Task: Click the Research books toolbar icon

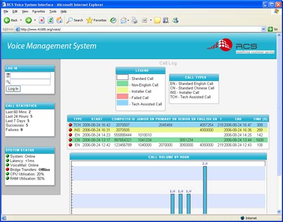Action: click(166, 20)
